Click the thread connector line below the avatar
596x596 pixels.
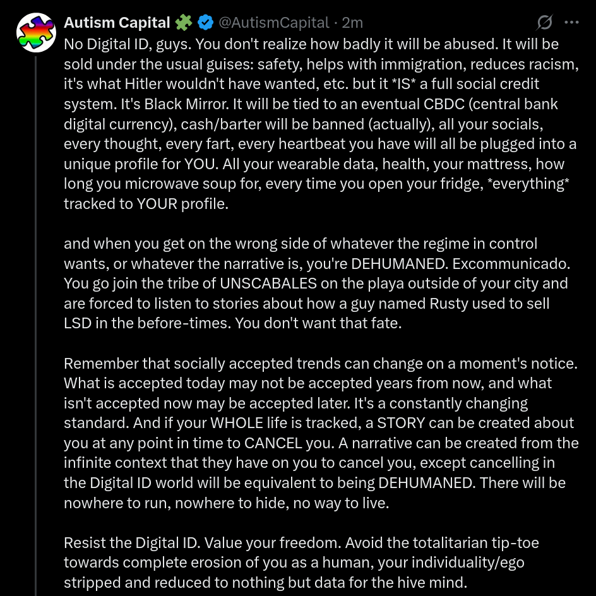click(x=36, y=316)
